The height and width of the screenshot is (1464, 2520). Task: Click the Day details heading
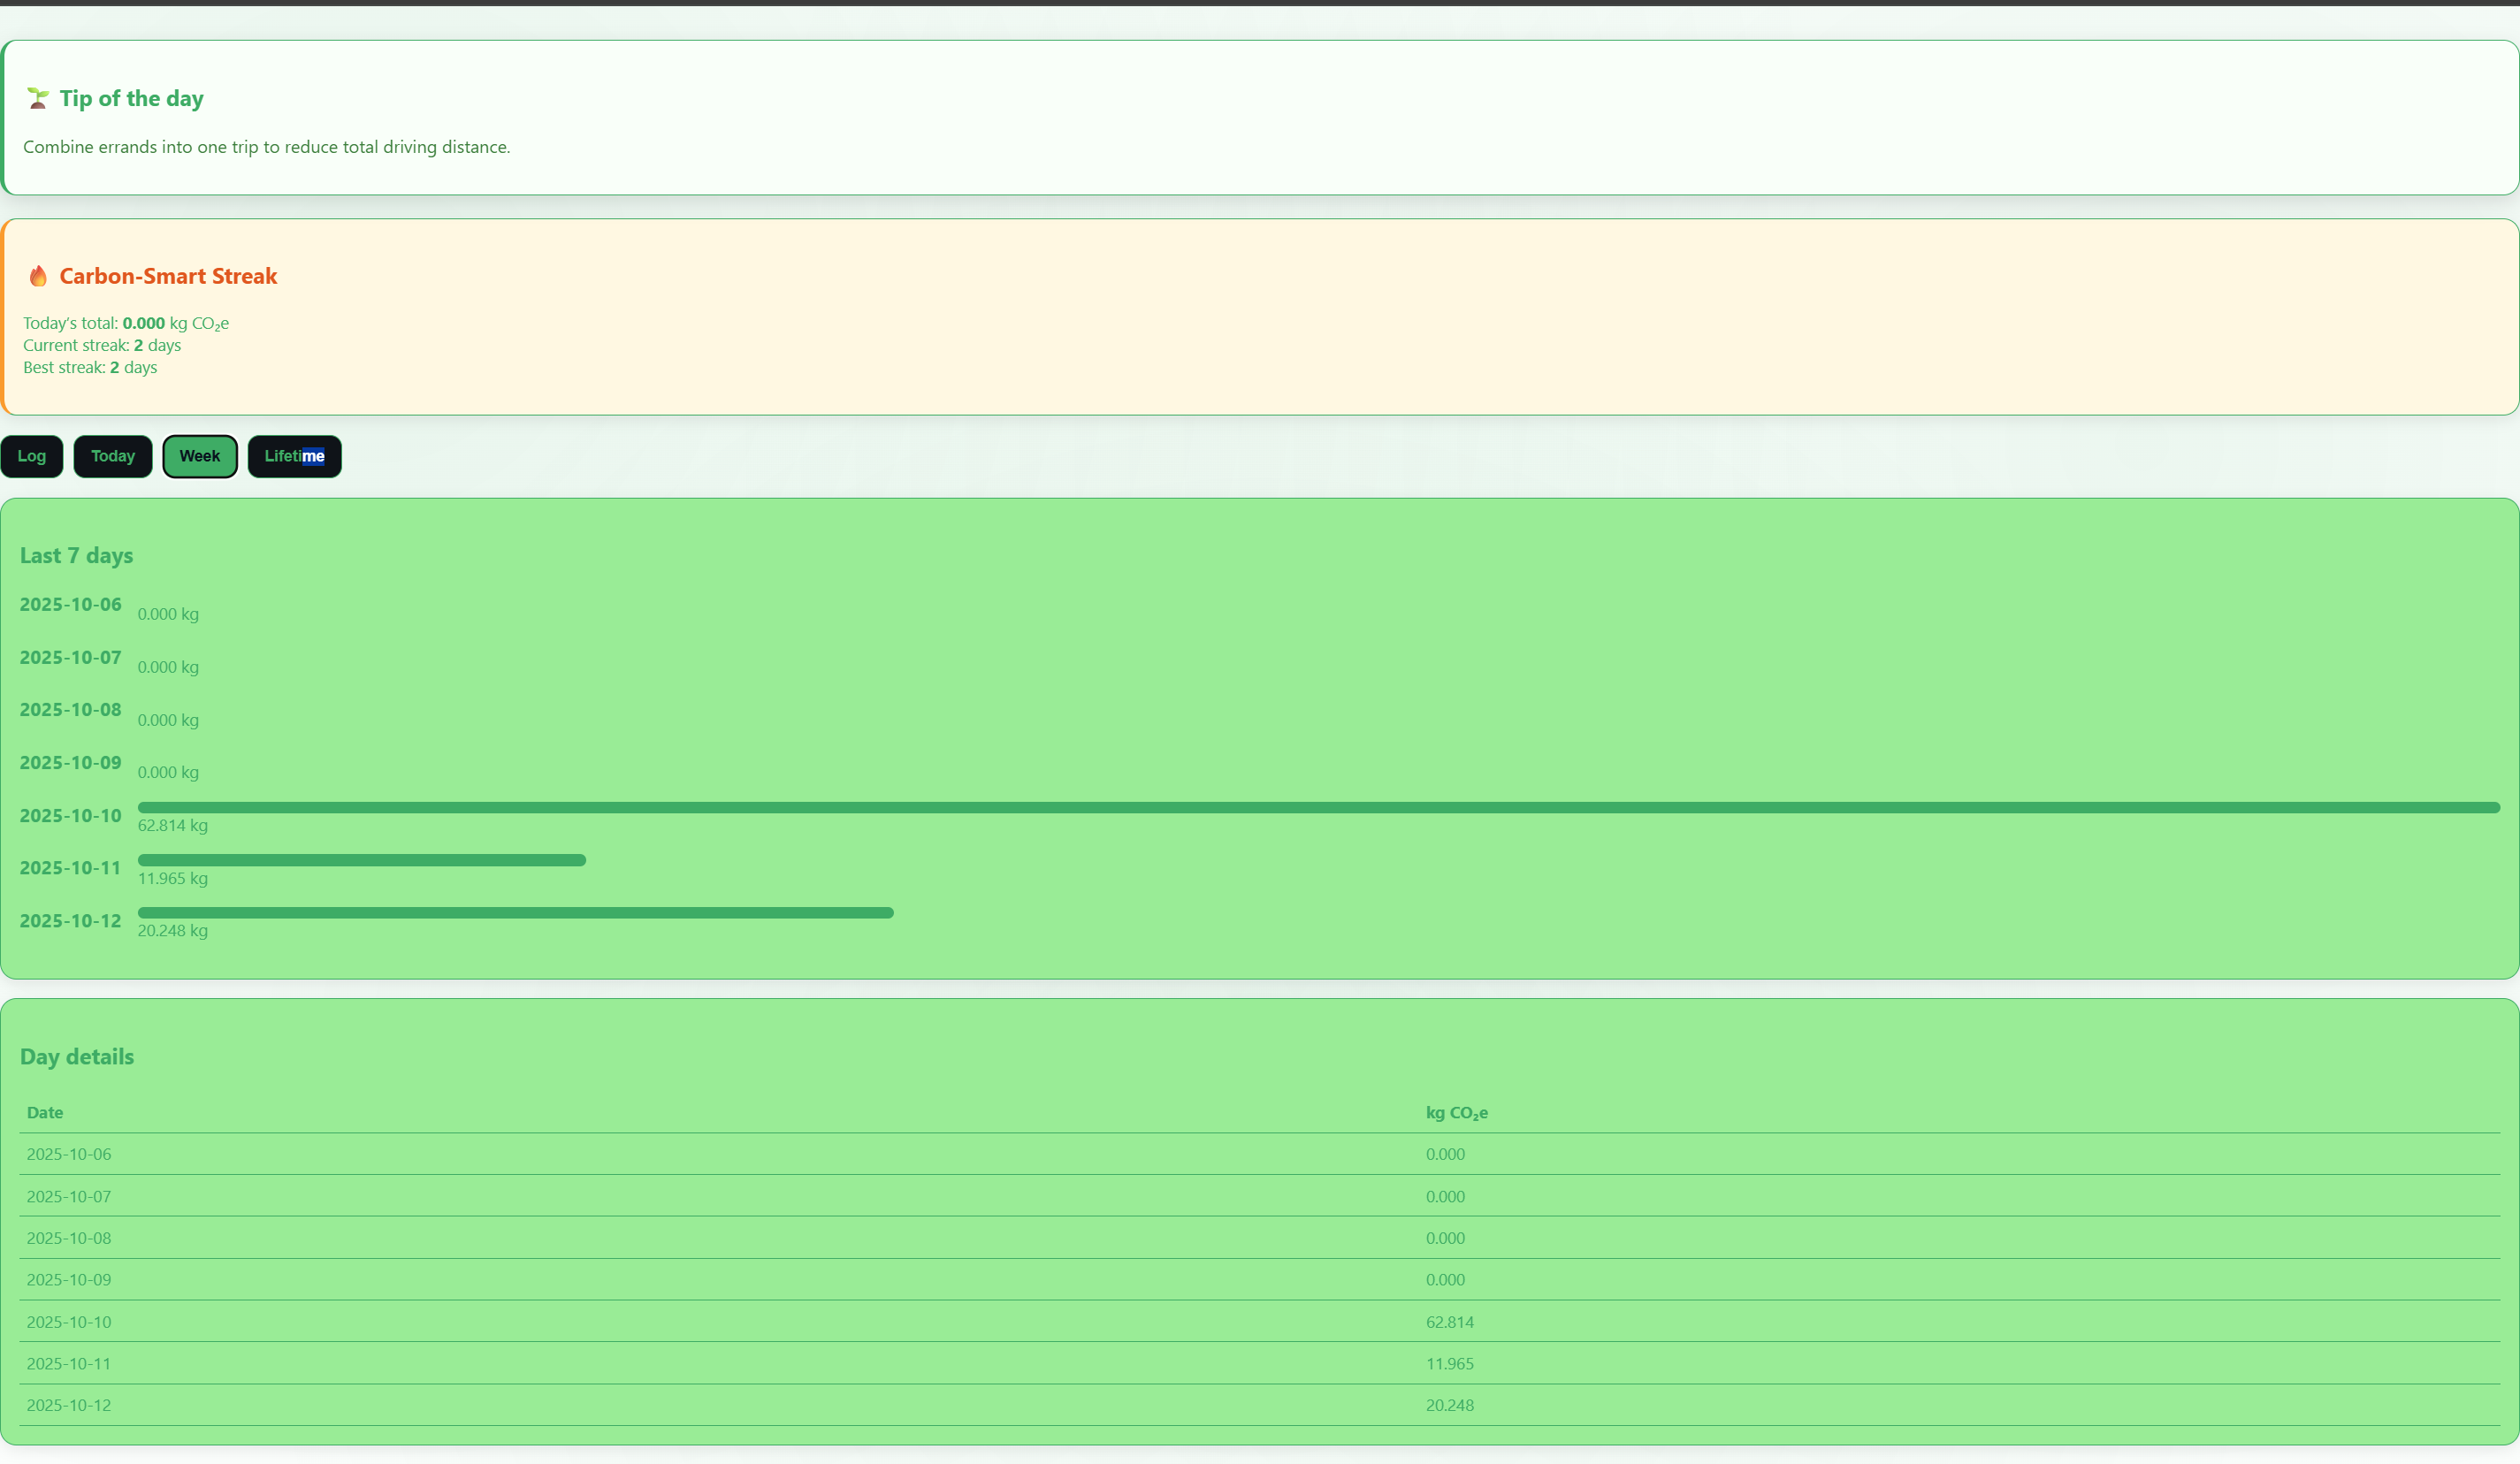pos(77,1056)
